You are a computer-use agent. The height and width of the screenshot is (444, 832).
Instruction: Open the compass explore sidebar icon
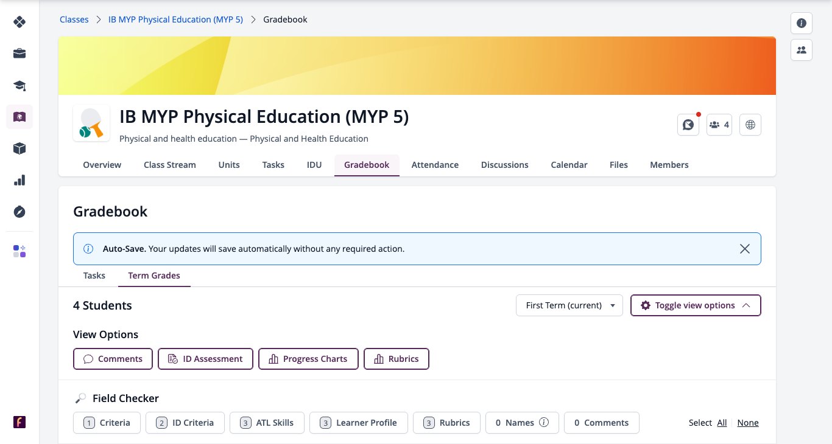19,212
